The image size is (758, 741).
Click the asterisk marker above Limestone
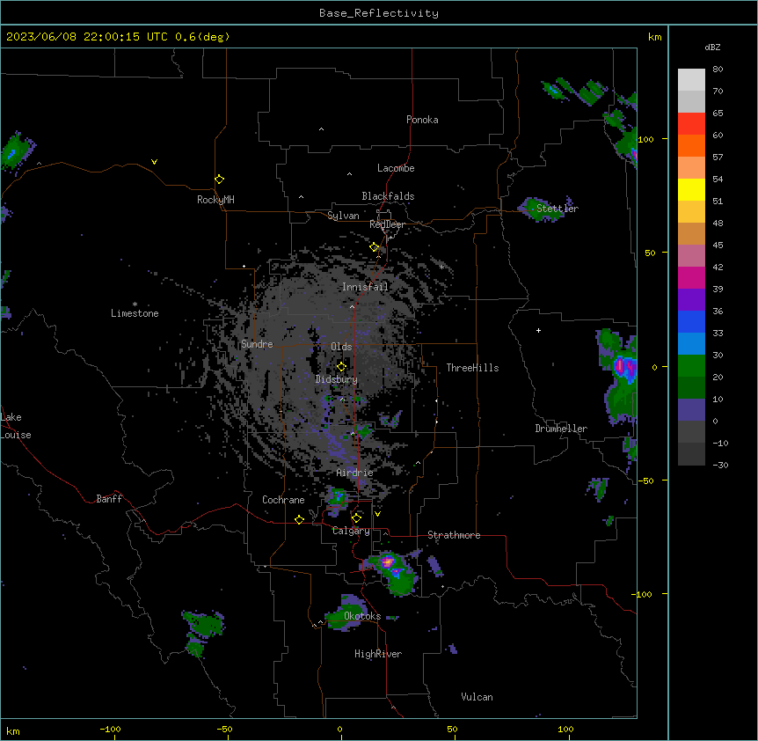tap(135, 304)
